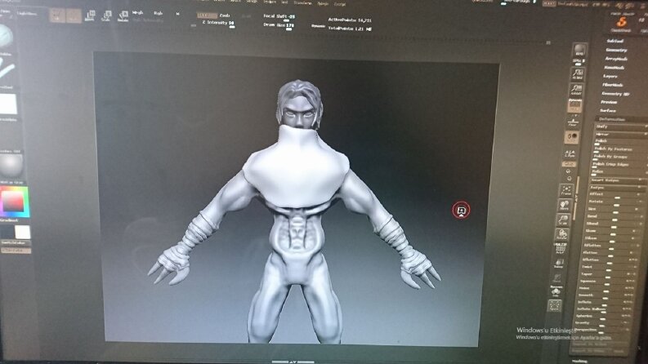Activate the Draw mode button
Image resolution: width=648 pixels, height=364 pixels.
tap(74, 16)
